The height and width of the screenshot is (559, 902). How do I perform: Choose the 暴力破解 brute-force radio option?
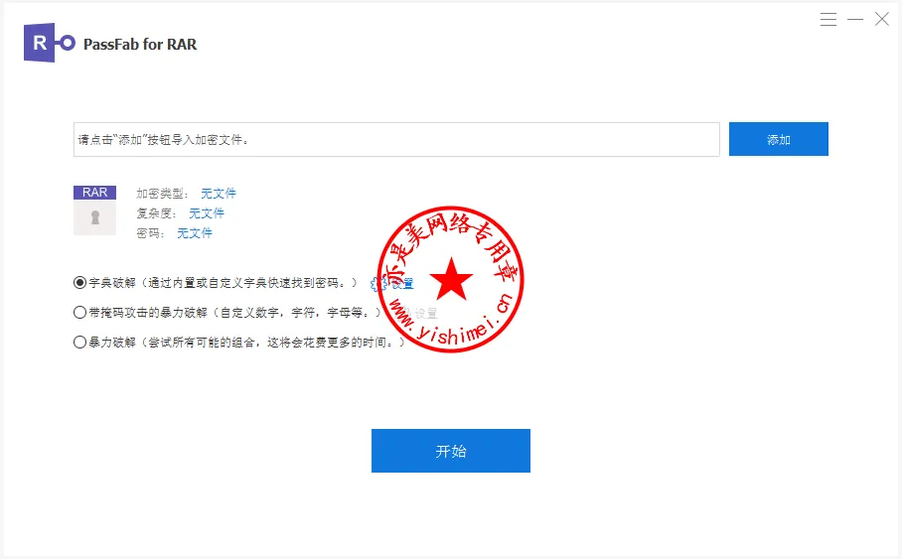pyautogui.click(x=80, y=343)
